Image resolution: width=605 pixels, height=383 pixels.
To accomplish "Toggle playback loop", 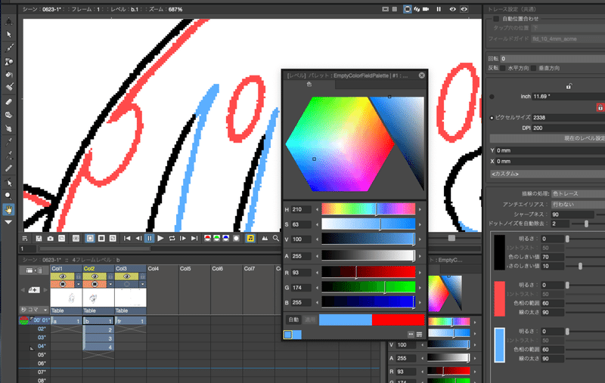I will coord(172,239).
